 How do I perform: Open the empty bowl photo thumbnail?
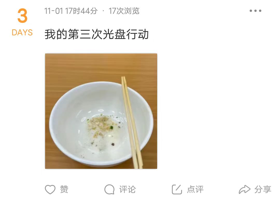click(101, 111)
